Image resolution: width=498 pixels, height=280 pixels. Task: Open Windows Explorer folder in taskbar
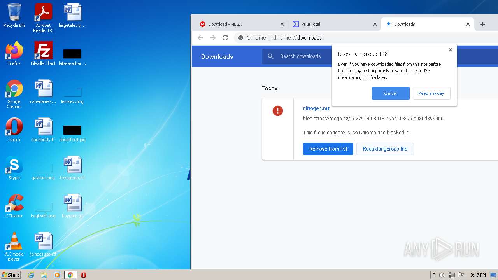[x=44, y=275]
